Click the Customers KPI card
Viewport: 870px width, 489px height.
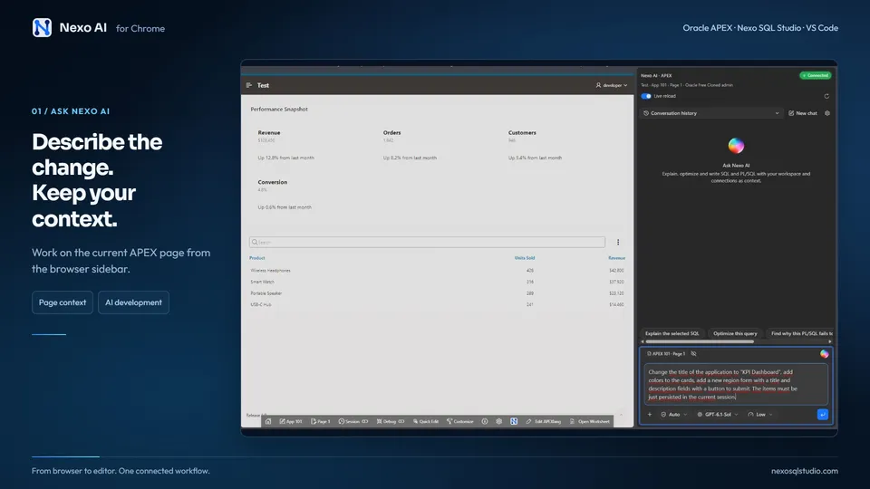point(562,145)
